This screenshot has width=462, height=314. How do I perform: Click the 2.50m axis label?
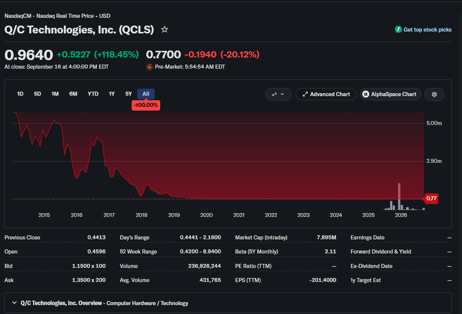pos(434,161)
